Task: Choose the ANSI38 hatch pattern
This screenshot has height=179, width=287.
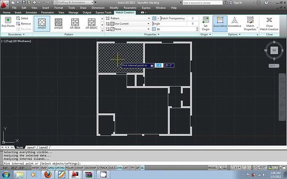Action: 58,24
